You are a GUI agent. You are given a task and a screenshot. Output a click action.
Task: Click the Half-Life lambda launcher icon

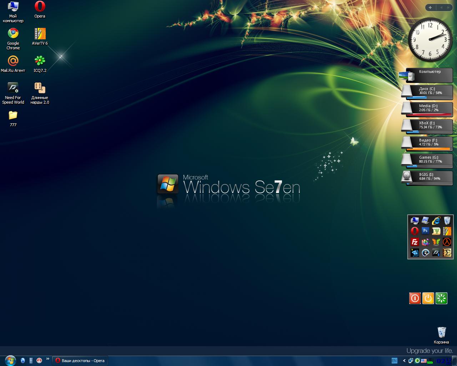(x=447, y=242)
